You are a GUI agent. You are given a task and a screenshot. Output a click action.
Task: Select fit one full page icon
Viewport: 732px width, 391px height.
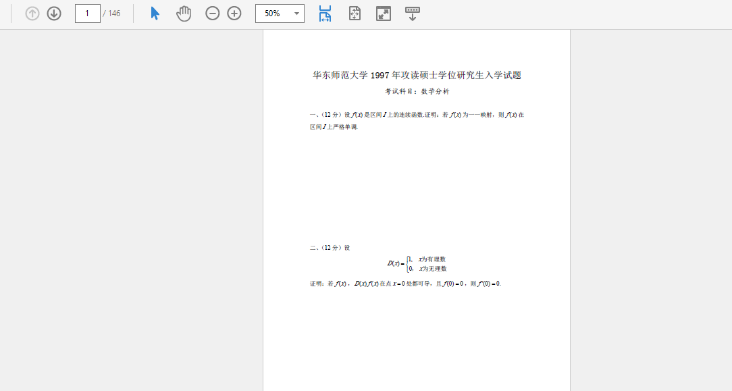(355, 14)
